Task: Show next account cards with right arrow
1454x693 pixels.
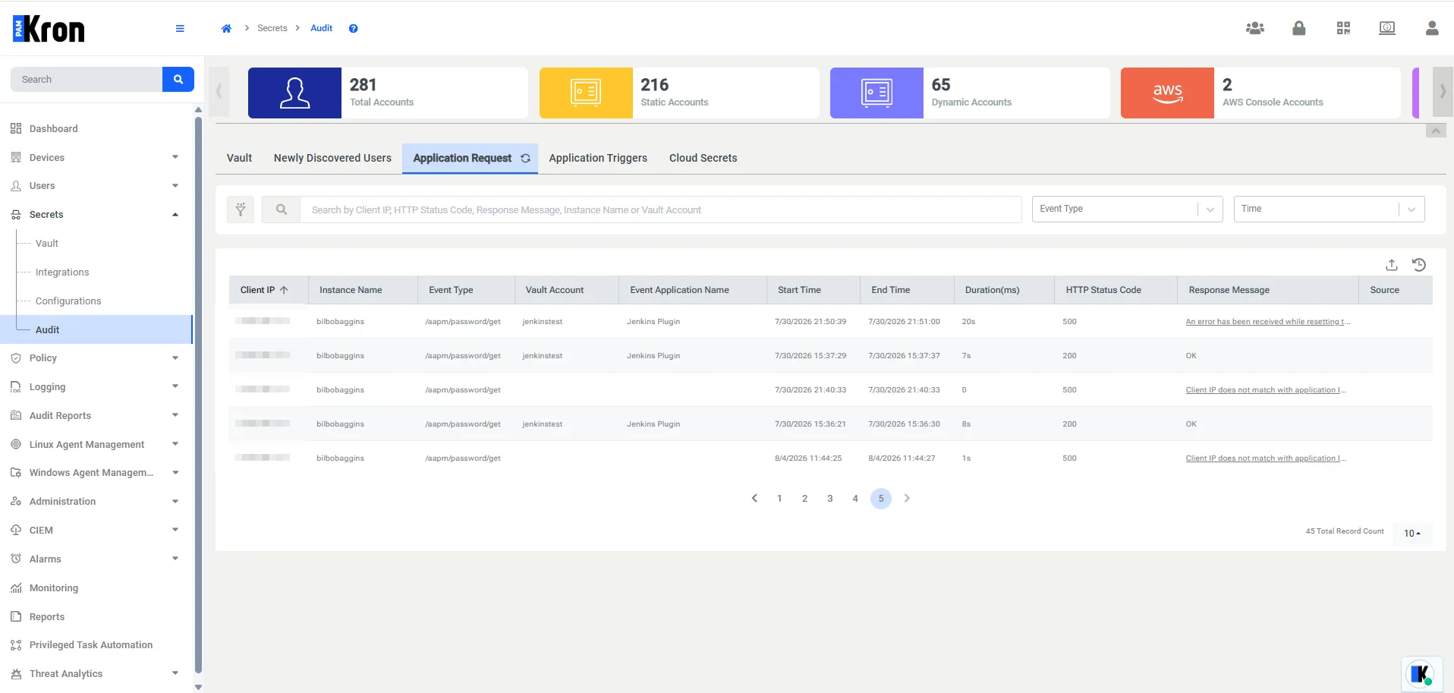Action: pos(1443,92)
